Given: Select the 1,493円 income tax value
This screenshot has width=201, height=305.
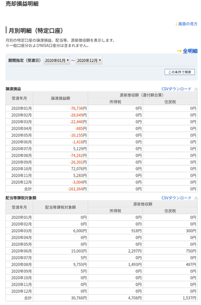Looking at the screenshot, I should click(135, 265).
